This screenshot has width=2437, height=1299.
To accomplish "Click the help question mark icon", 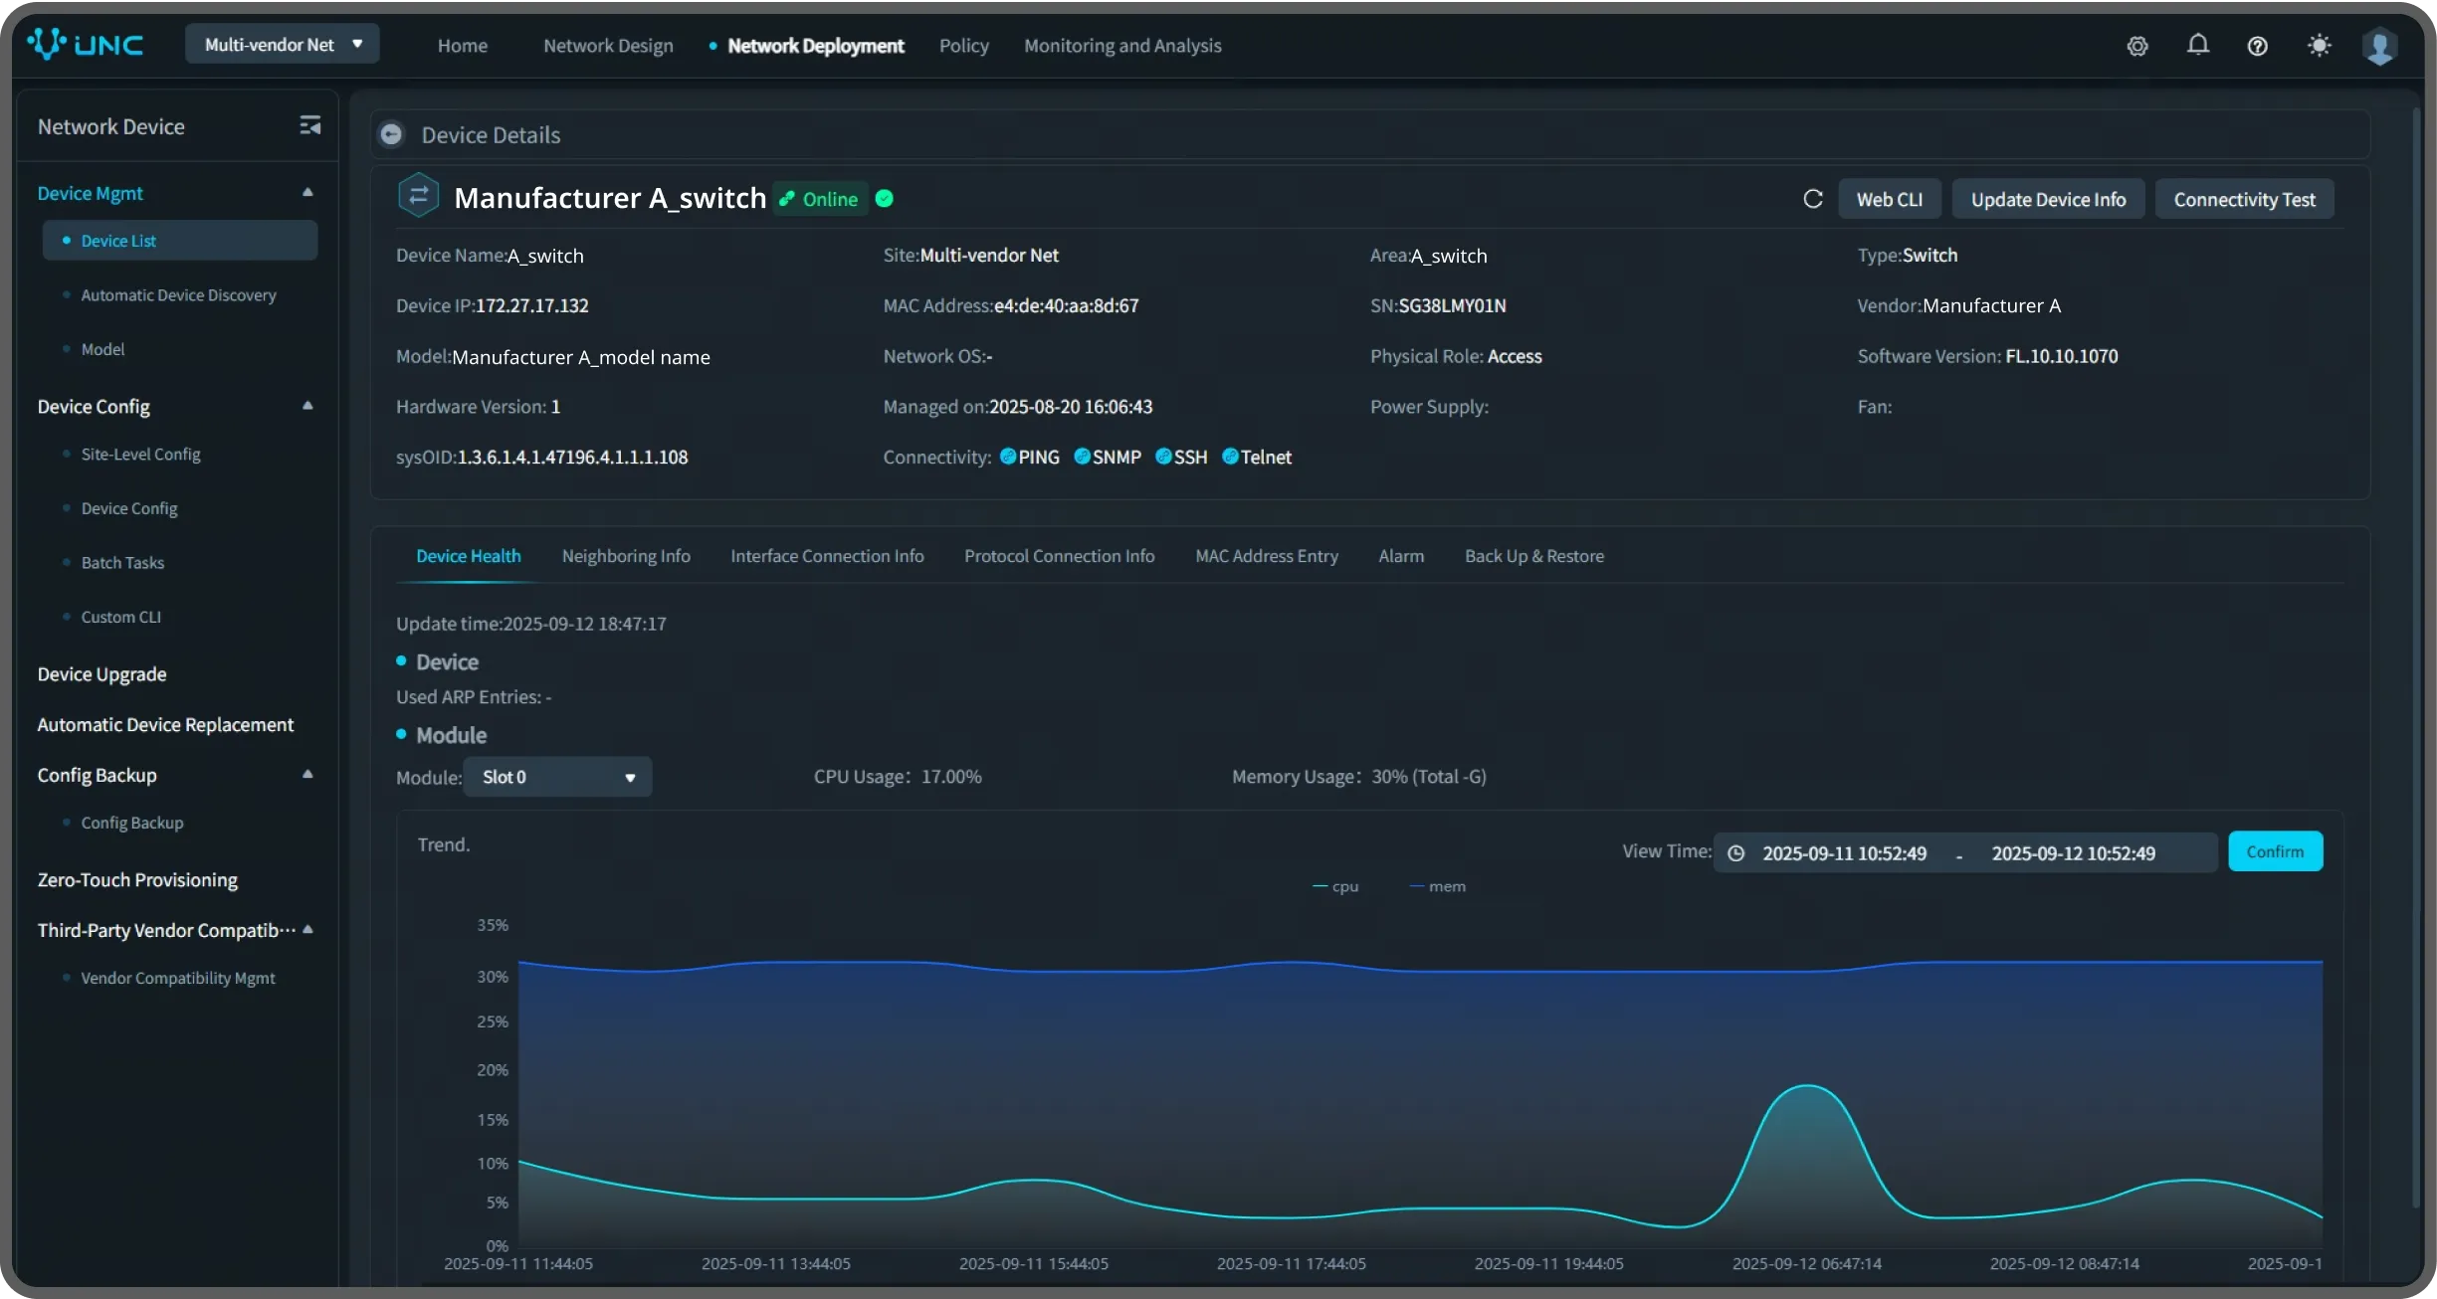I will point(2257,46).
